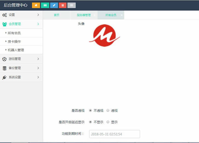Select the 不透视 radio option
The width and height of the screenshot is (199, 143).
point(90,111)
